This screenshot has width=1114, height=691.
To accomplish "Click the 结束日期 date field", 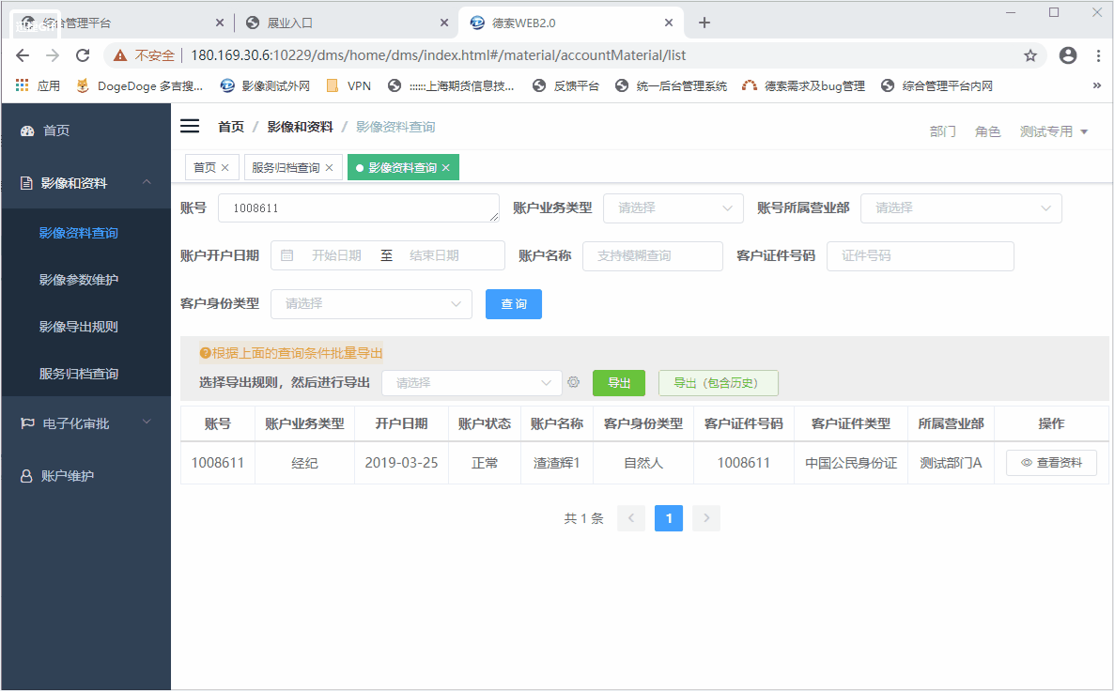I will pyautogui.click(x=434, y=255).
